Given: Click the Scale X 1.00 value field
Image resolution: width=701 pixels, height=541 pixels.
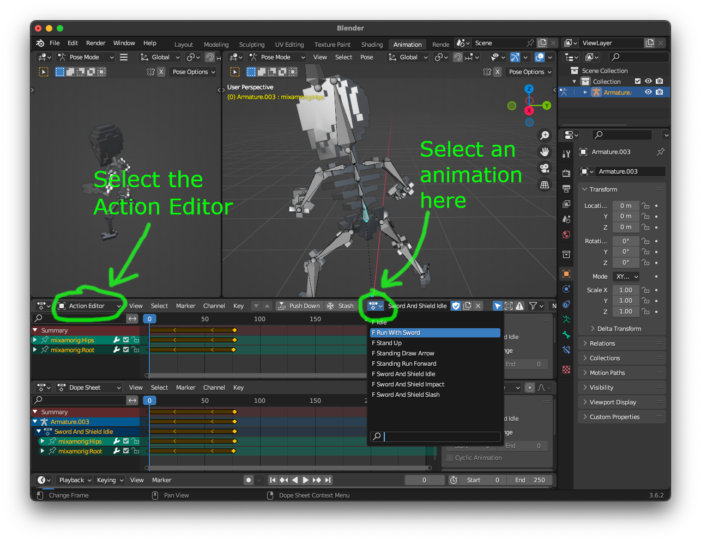Looking at the screenshot, I should pyautogui.click(x=626, y=290).
